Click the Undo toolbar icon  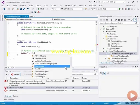tap(28, 9)
